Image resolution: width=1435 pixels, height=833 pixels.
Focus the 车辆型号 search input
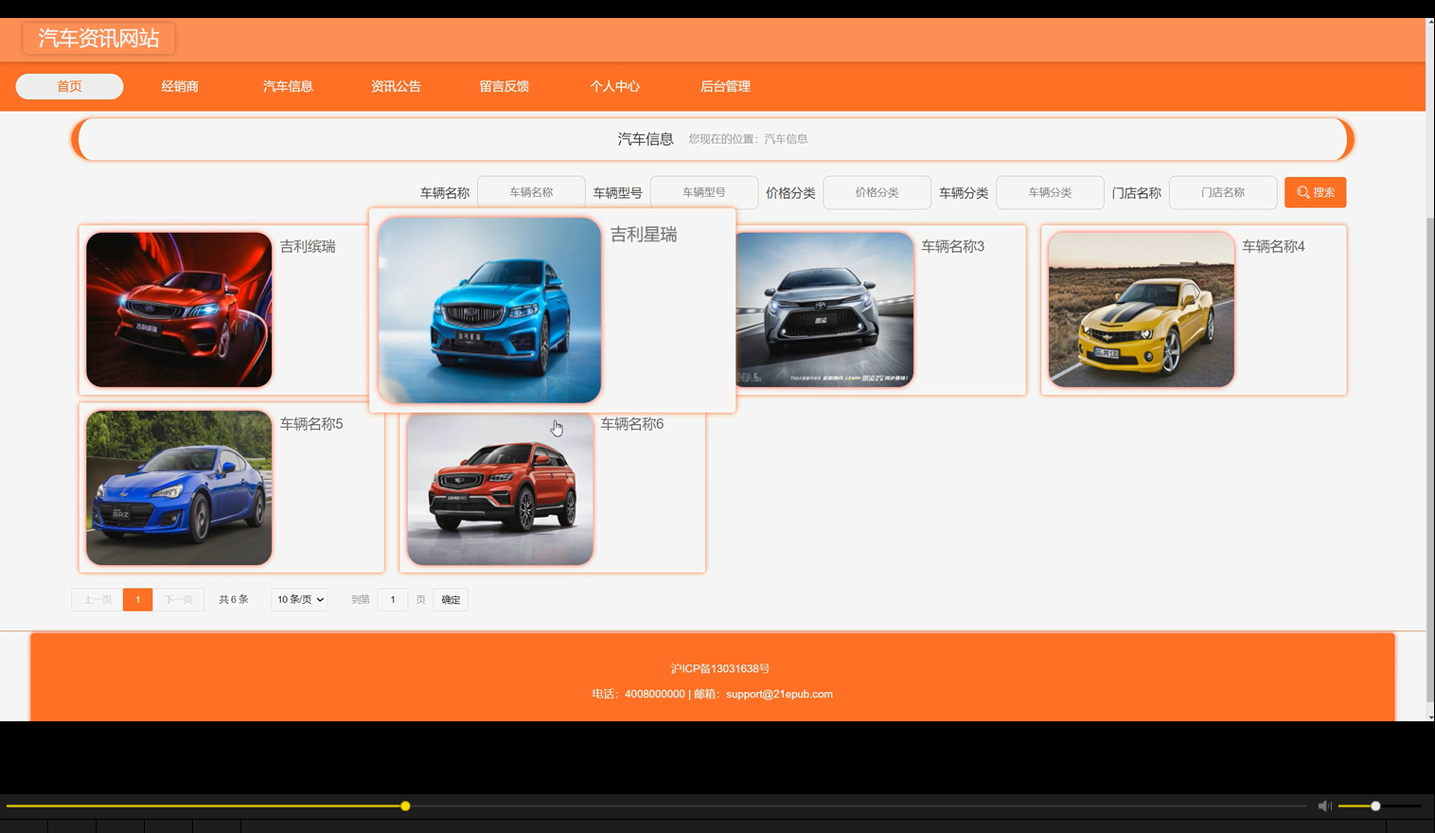click(x=704, y=192)
